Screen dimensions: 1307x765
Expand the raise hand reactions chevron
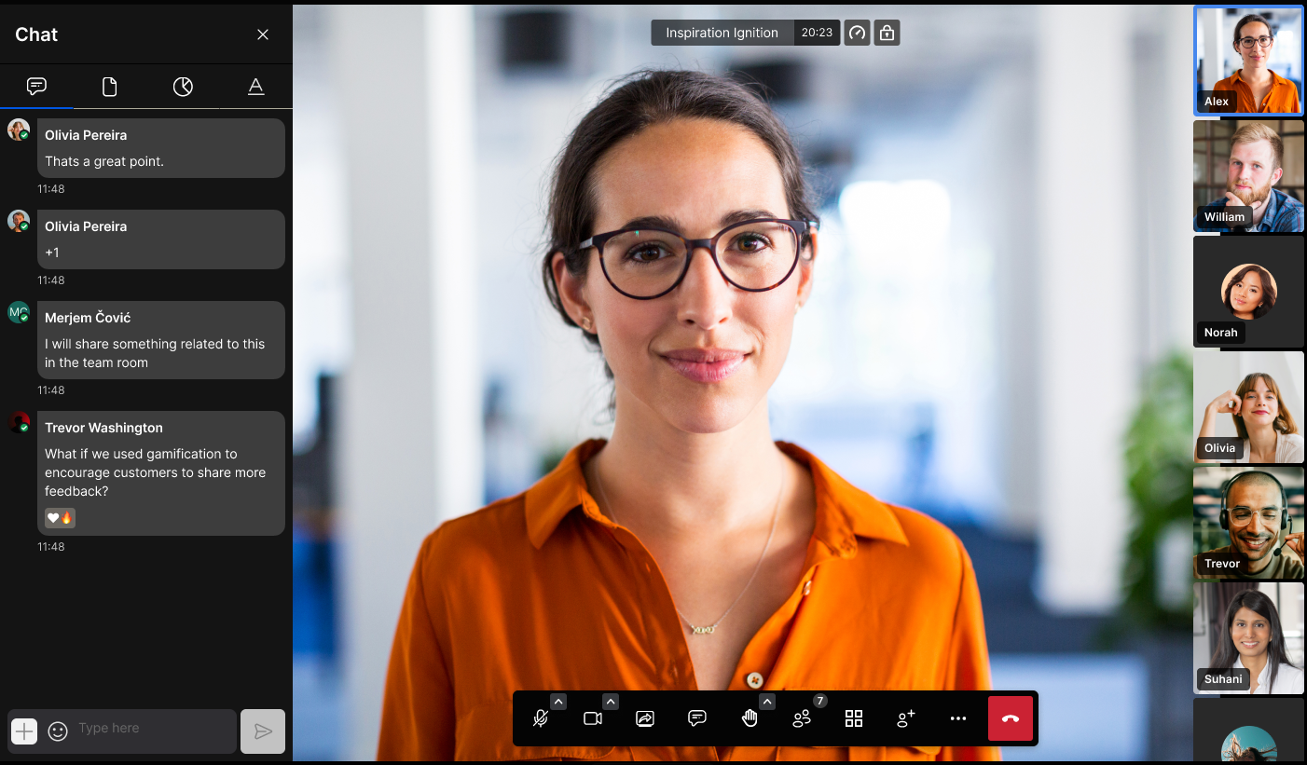click(767, 702)
